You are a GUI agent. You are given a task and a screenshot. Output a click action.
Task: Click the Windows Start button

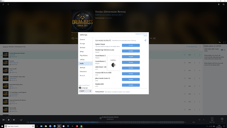point(2,126)
